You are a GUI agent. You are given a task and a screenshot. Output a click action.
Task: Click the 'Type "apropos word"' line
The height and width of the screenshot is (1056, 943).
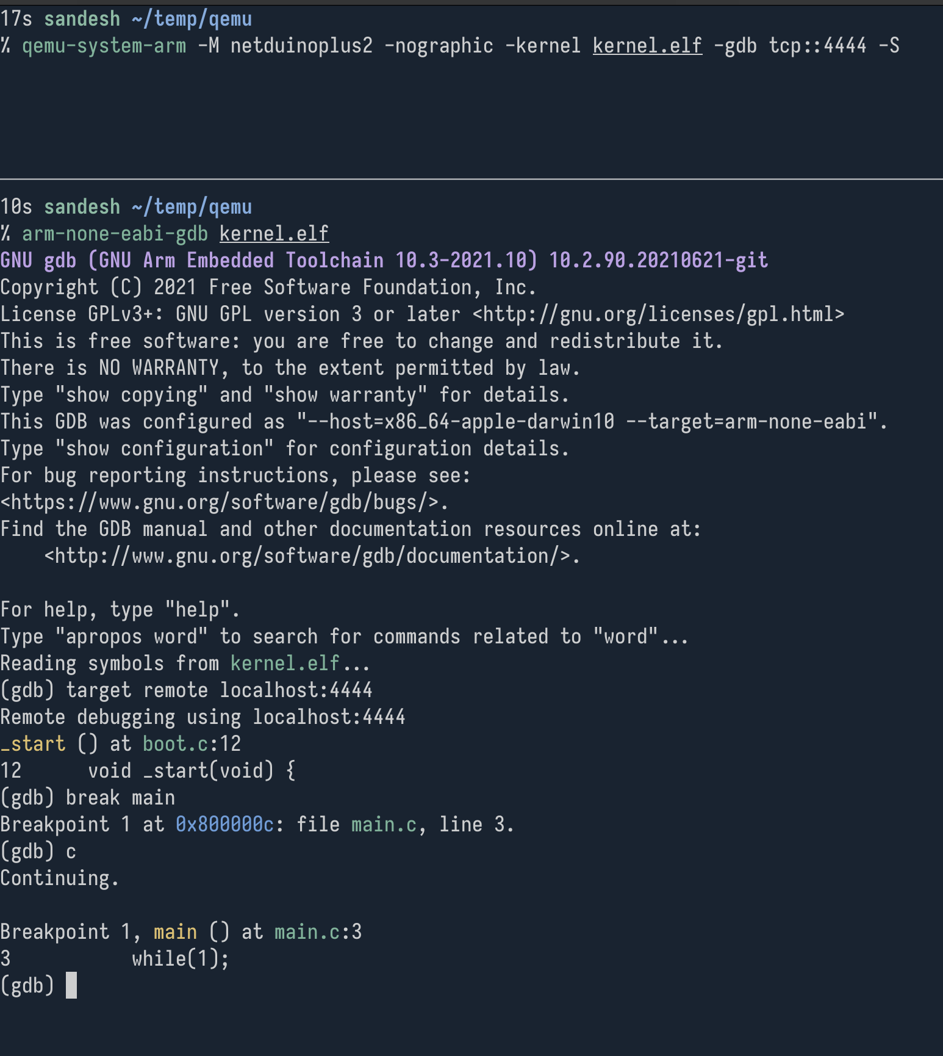coord(345,637)
